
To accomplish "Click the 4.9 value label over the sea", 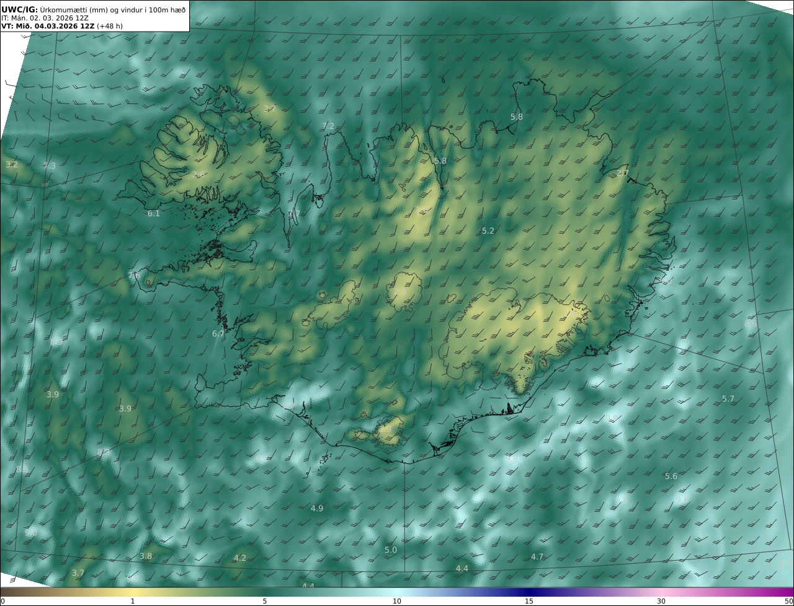I will coord(317,508).
